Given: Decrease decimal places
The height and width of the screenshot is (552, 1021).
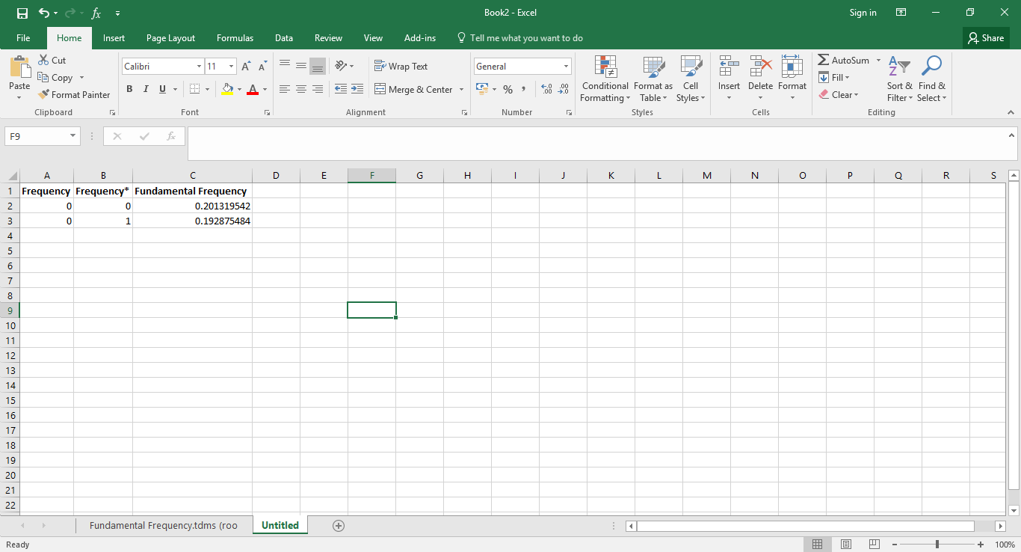Looking at the screenshot, I should pos(563,89).
